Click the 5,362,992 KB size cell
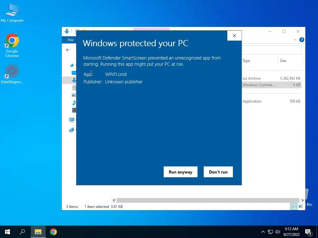The height and width of the screenshot is (238, 318). [290, 78]
